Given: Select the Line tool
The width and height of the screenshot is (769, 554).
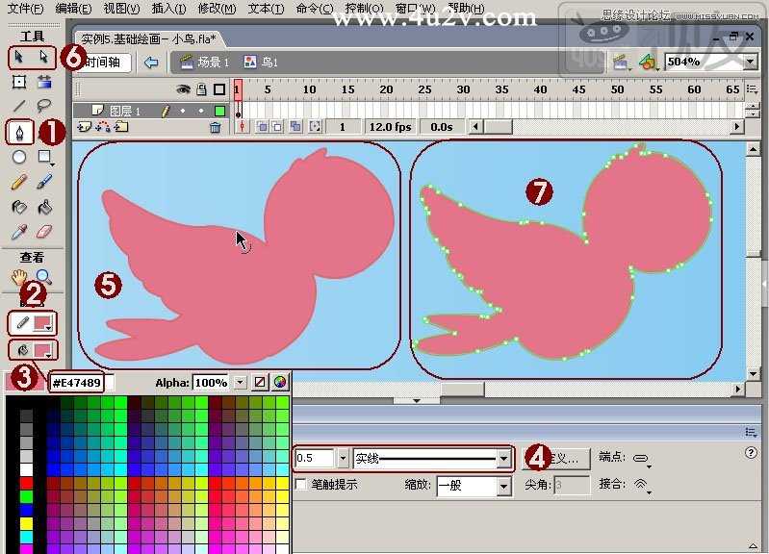Looking at the screenshot, I should [18, 106].
